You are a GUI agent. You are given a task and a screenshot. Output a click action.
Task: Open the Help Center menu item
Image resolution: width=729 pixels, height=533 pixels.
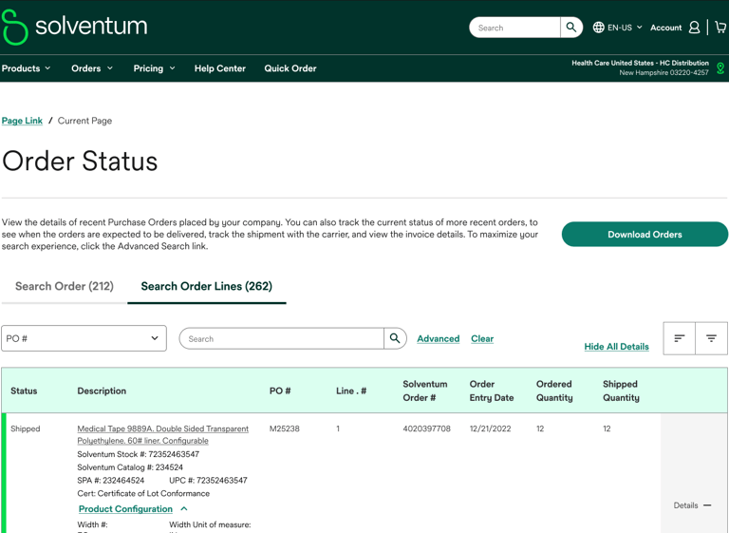[220, 68]
